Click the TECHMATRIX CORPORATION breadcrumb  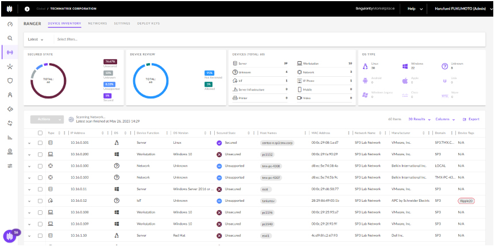74,9
